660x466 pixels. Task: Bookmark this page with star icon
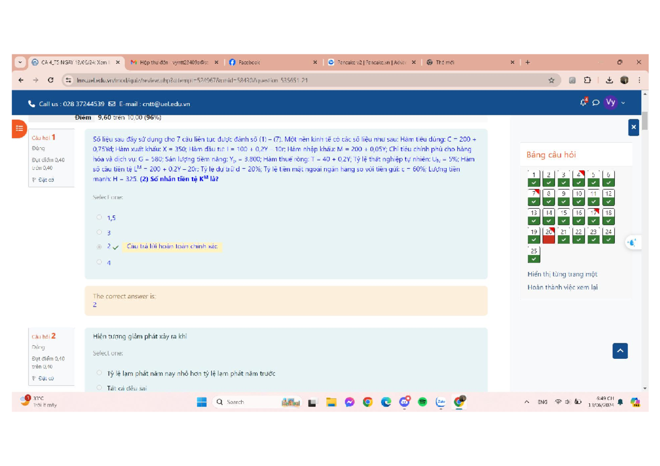point(551,80)
